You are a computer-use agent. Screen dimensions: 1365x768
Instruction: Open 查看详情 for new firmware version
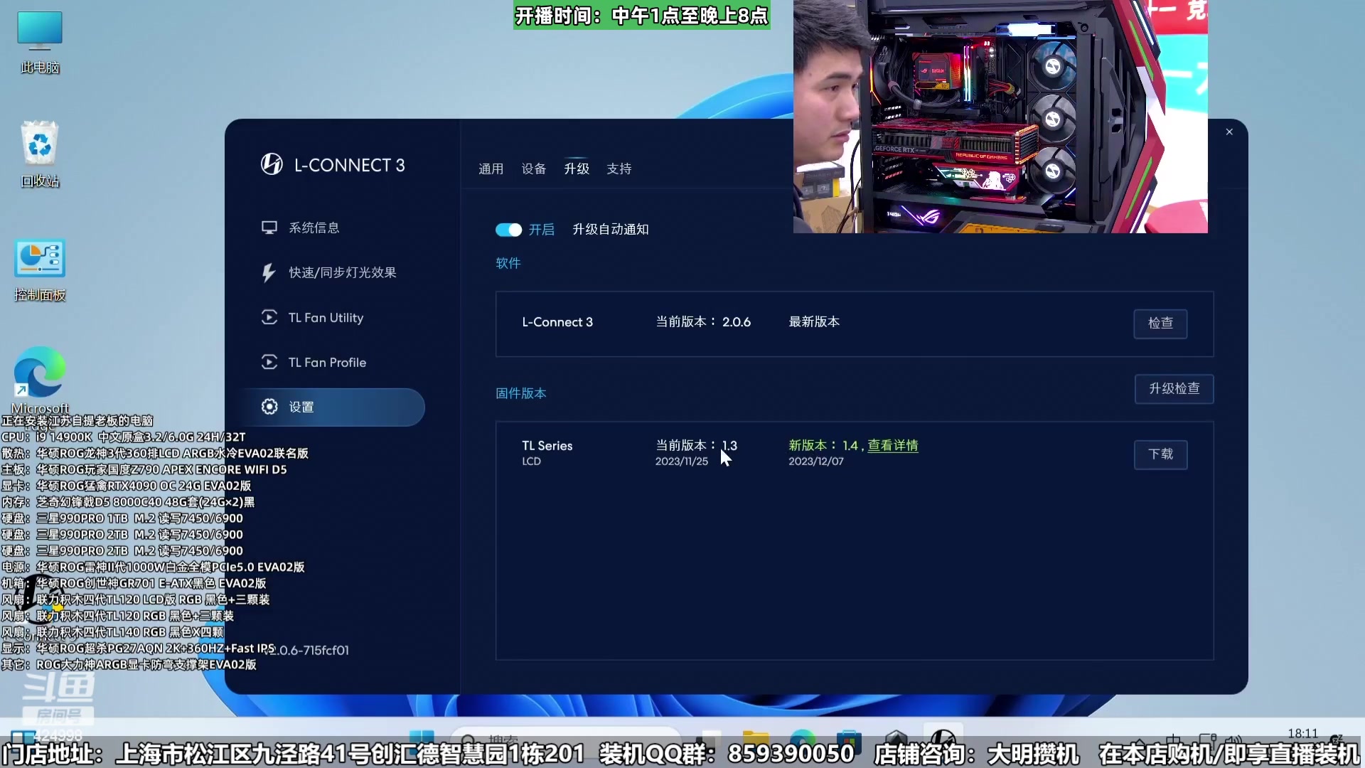[894, 445]
